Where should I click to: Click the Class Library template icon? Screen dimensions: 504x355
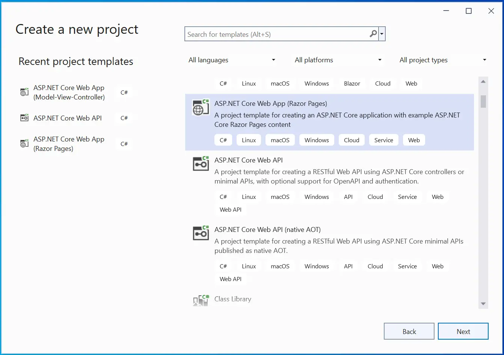coord(201,300)
